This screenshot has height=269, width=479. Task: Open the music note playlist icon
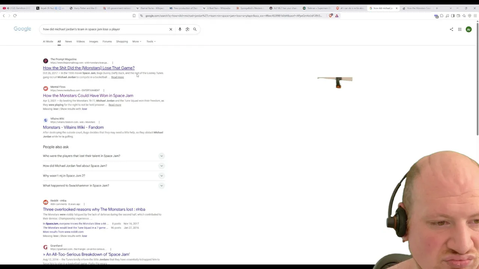coord(447,16)
